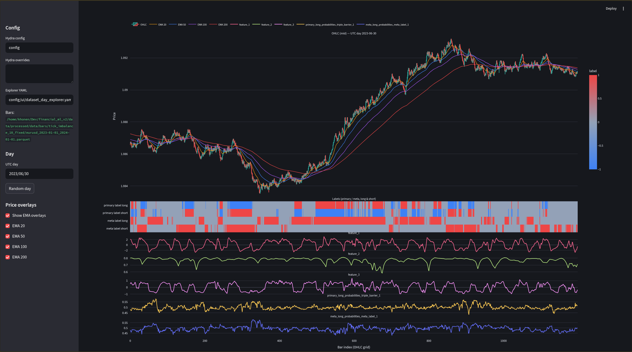Toggle EMA 50 legend line icon
The height and width of the screenshot is (352, 632).
(x=173, y=24)
